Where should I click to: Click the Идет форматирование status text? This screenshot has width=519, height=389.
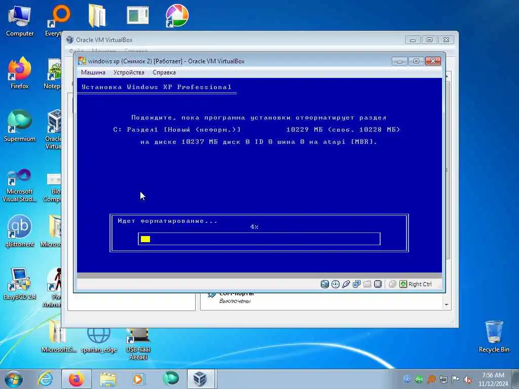click(167, 221)
